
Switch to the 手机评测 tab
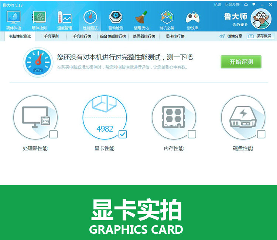(51, 36)
